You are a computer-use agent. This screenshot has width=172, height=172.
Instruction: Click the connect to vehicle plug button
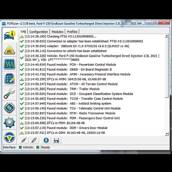pos(24,140)
